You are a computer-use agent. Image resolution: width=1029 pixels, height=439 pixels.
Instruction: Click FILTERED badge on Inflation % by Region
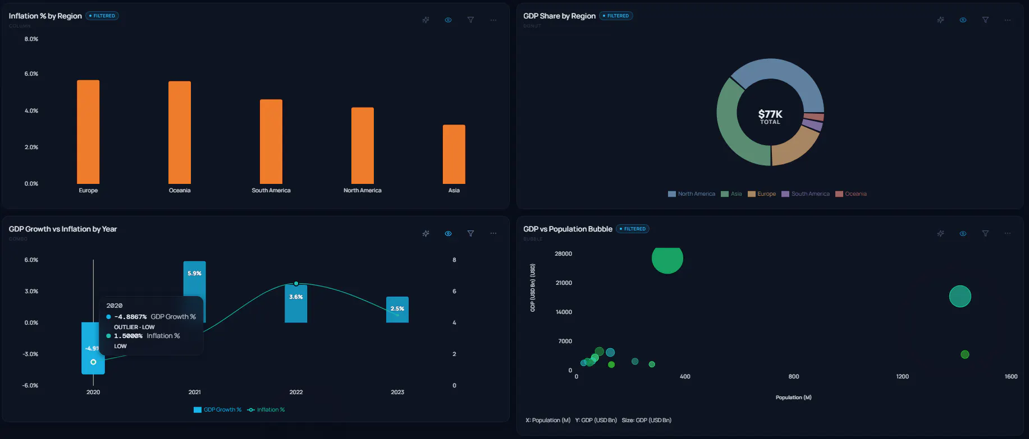click(102, 16)
